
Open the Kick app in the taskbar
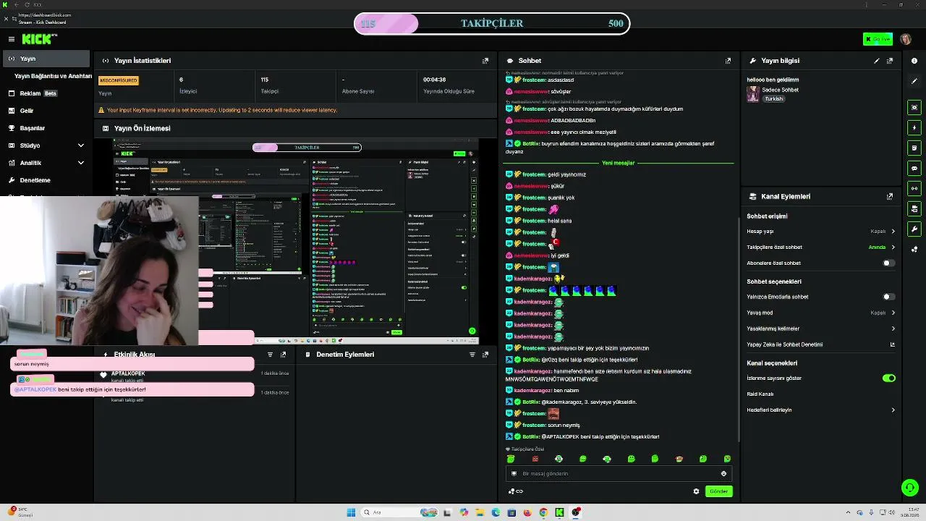[559, 512]
